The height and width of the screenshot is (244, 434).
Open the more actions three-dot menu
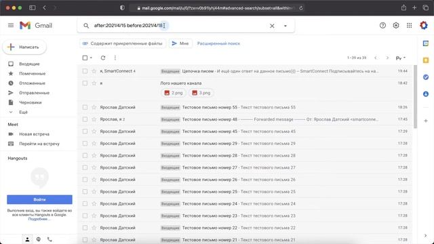coord(115,58)
